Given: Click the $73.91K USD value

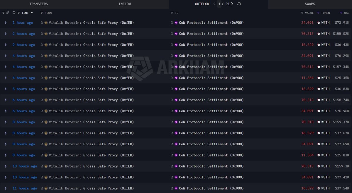Looking at the screenshot, I should point(342,23).
